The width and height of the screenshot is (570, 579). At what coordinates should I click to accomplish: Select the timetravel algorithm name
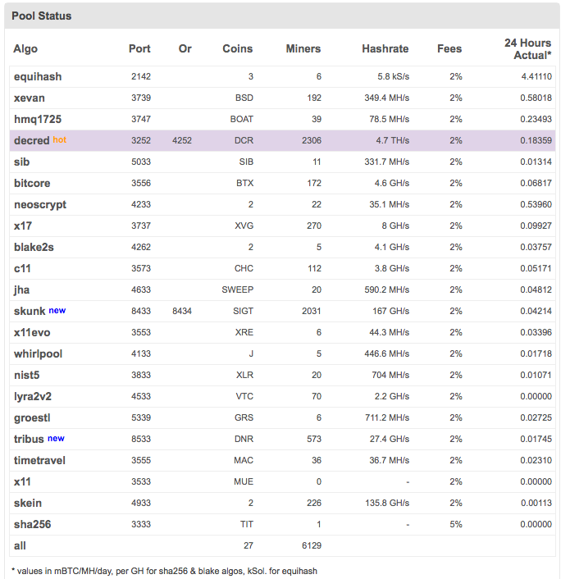pos(39,460)
